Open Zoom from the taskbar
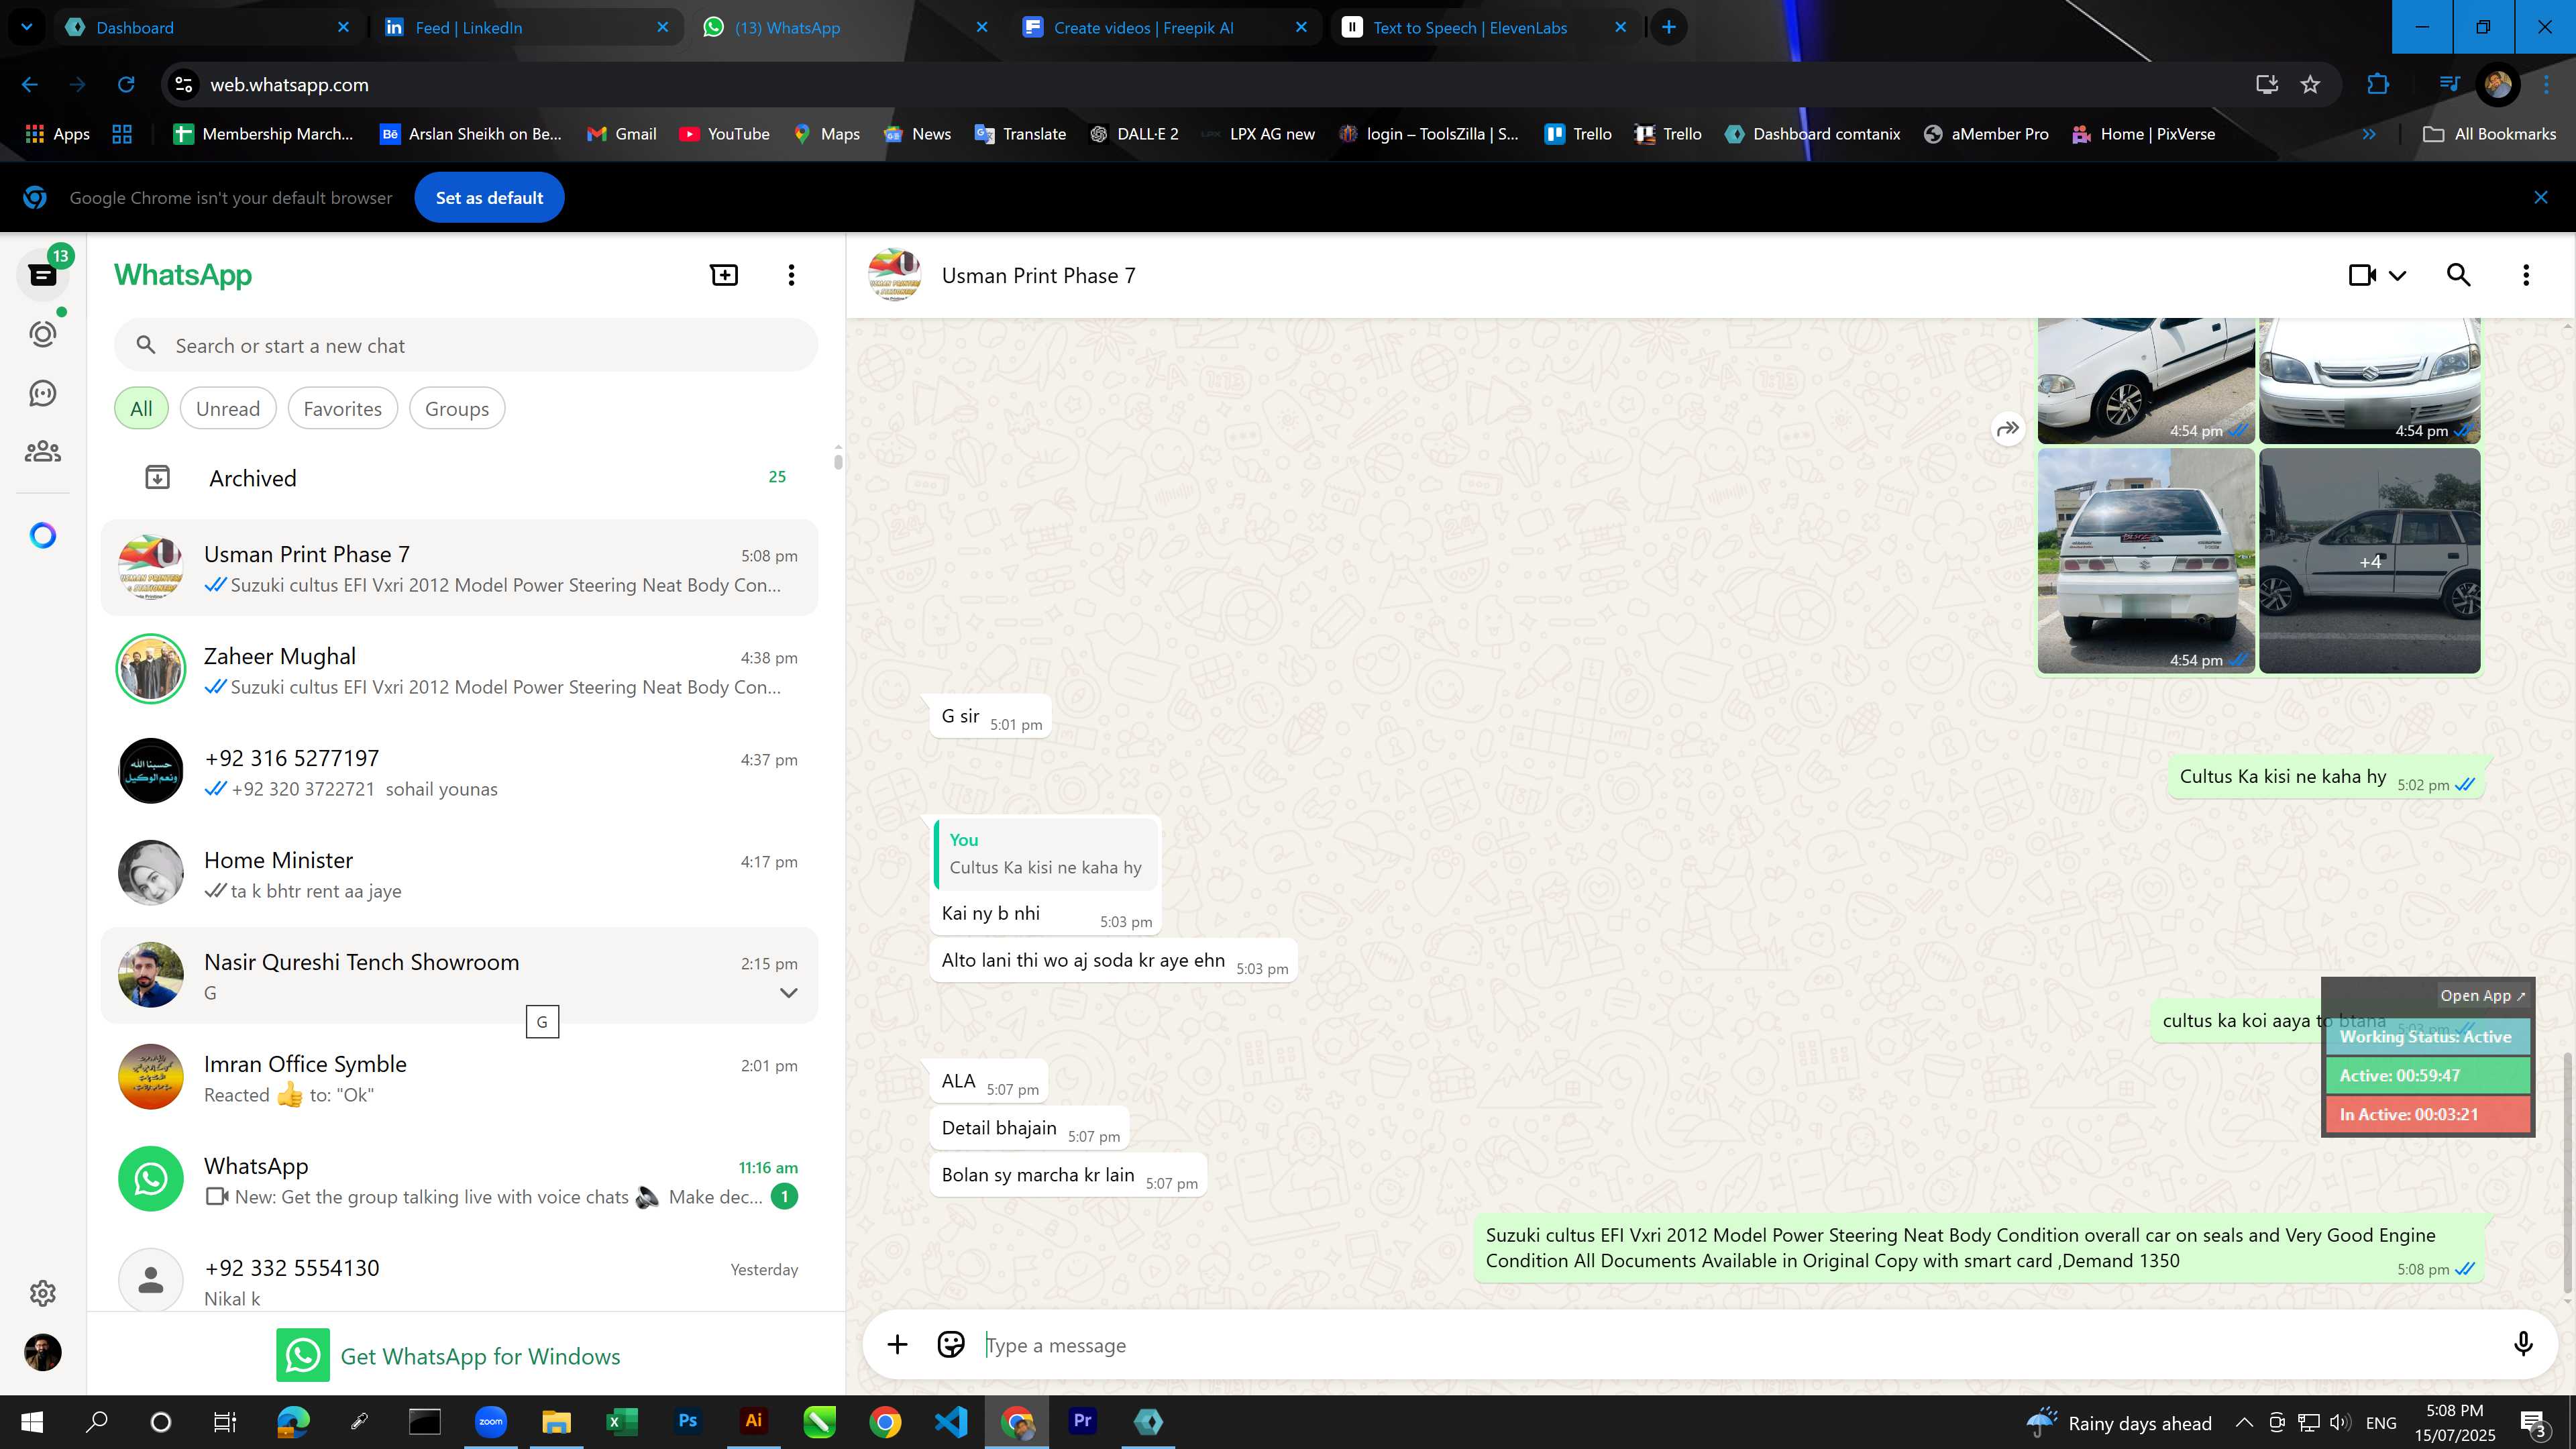Viewport: 2576px width, 1449px height. click(490, 1421)
